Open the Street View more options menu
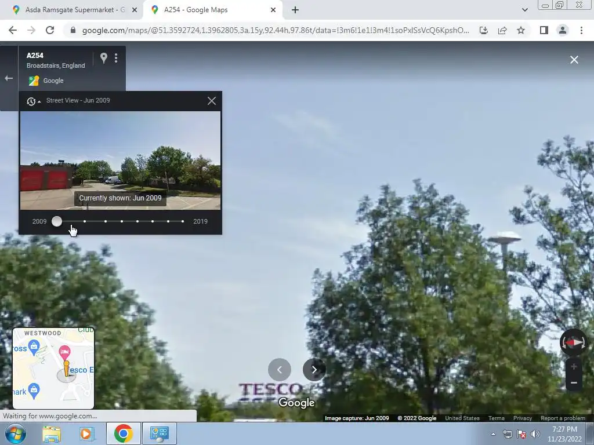594x445 pixels. click(116, 58)
